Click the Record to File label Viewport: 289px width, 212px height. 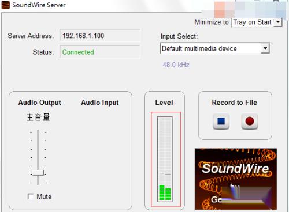(235, 103)
